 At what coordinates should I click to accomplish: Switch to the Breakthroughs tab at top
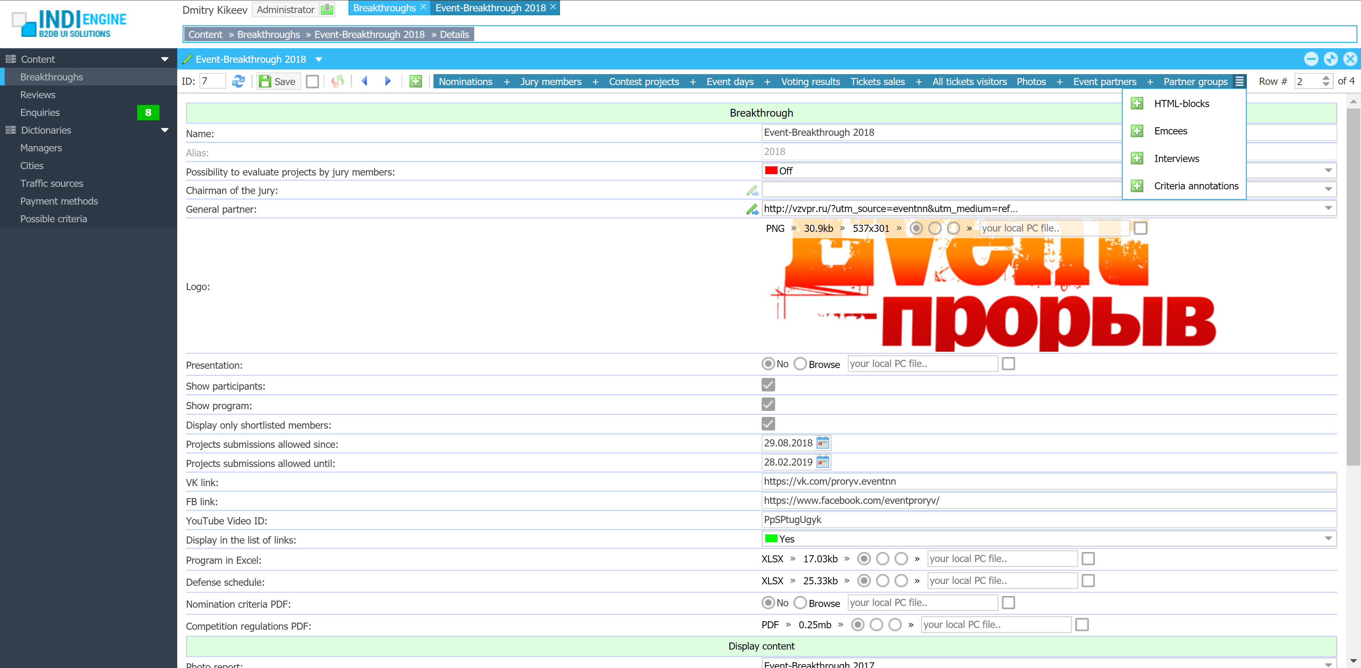(x=384, y=8)
